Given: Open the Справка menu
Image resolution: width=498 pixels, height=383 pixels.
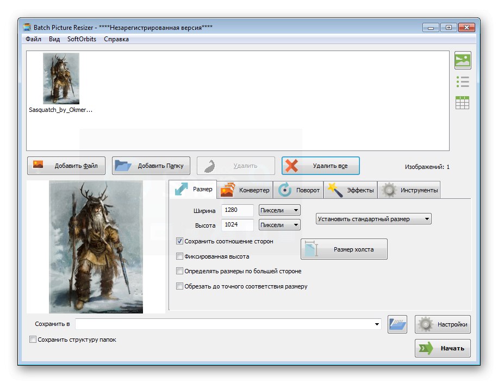Looking at the screenshot, I should pyautogui.click(x=116, y=39).
